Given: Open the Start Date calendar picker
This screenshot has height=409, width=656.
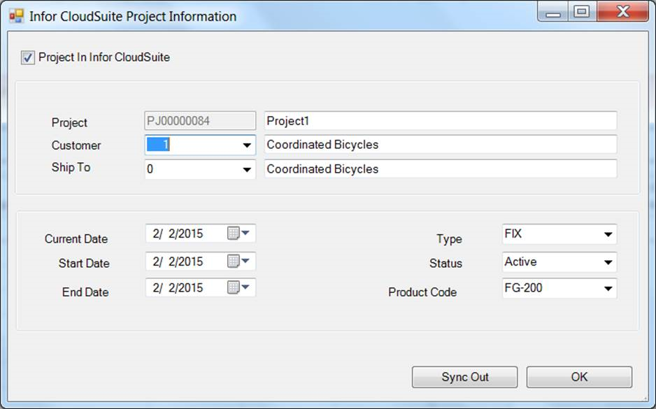Looking at the screenshot, I should coord(238,261).
